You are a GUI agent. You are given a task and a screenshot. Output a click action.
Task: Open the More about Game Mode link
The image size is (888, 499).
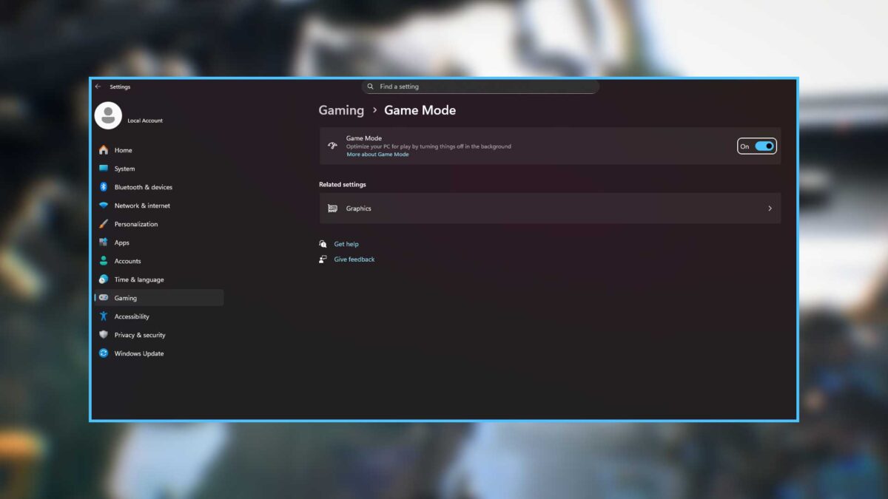[377, 154]
